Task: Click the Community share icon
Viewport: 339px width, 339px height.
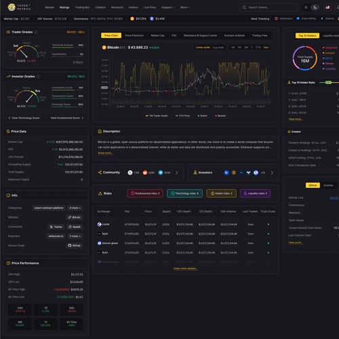Action: [x=100, y=172]
